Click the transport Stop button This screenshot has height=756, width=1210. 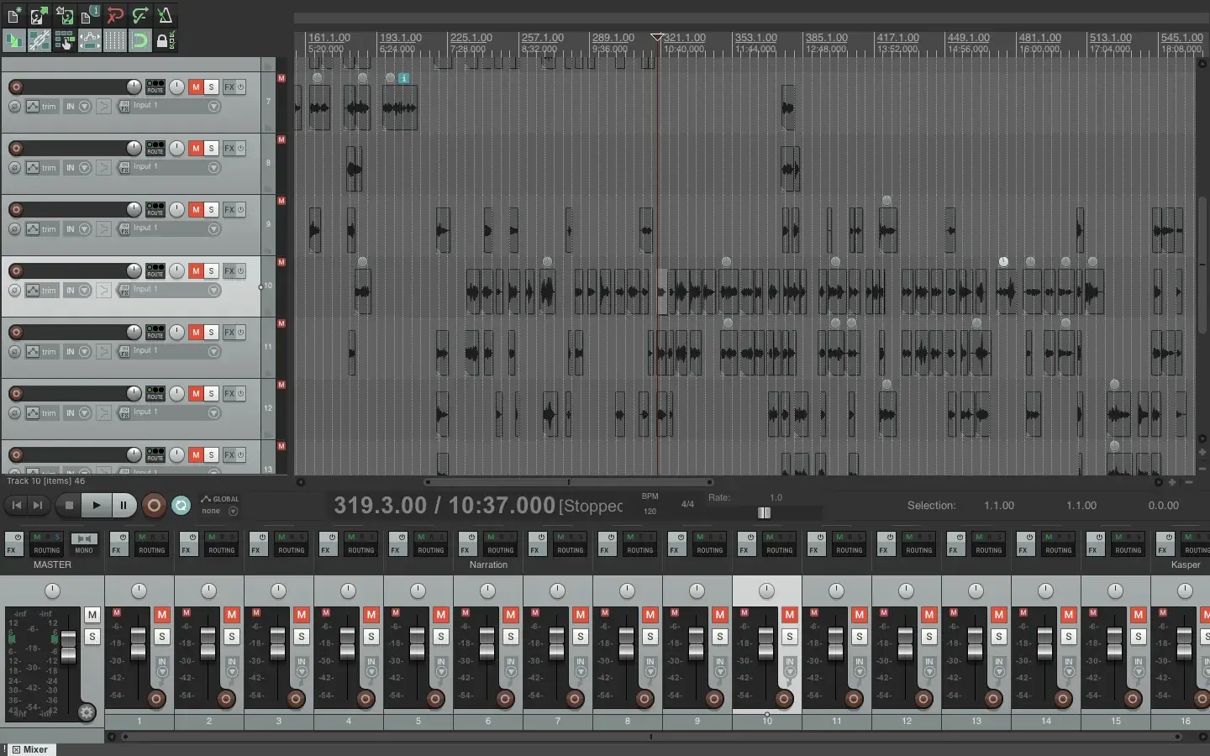click(70, 505)
